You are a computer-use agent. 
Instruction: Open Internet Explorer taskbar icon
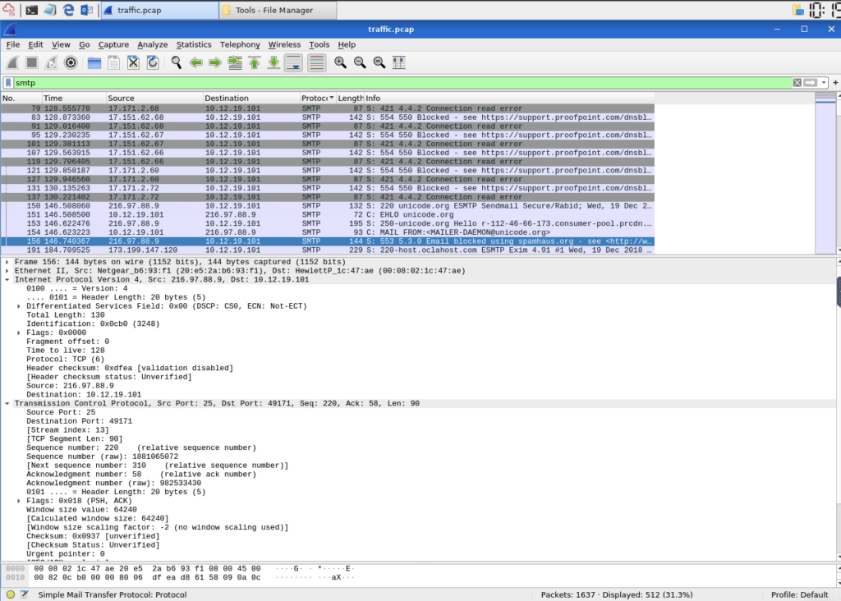68,10
